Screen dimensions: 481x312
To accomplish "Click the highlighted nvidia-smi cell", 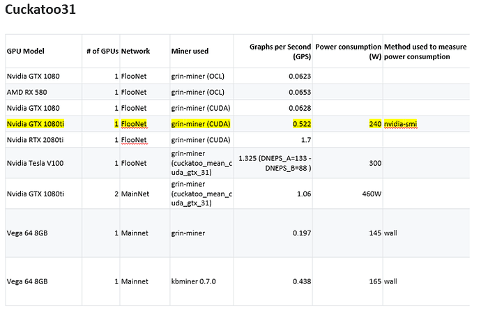I will (x=400, y=124).
